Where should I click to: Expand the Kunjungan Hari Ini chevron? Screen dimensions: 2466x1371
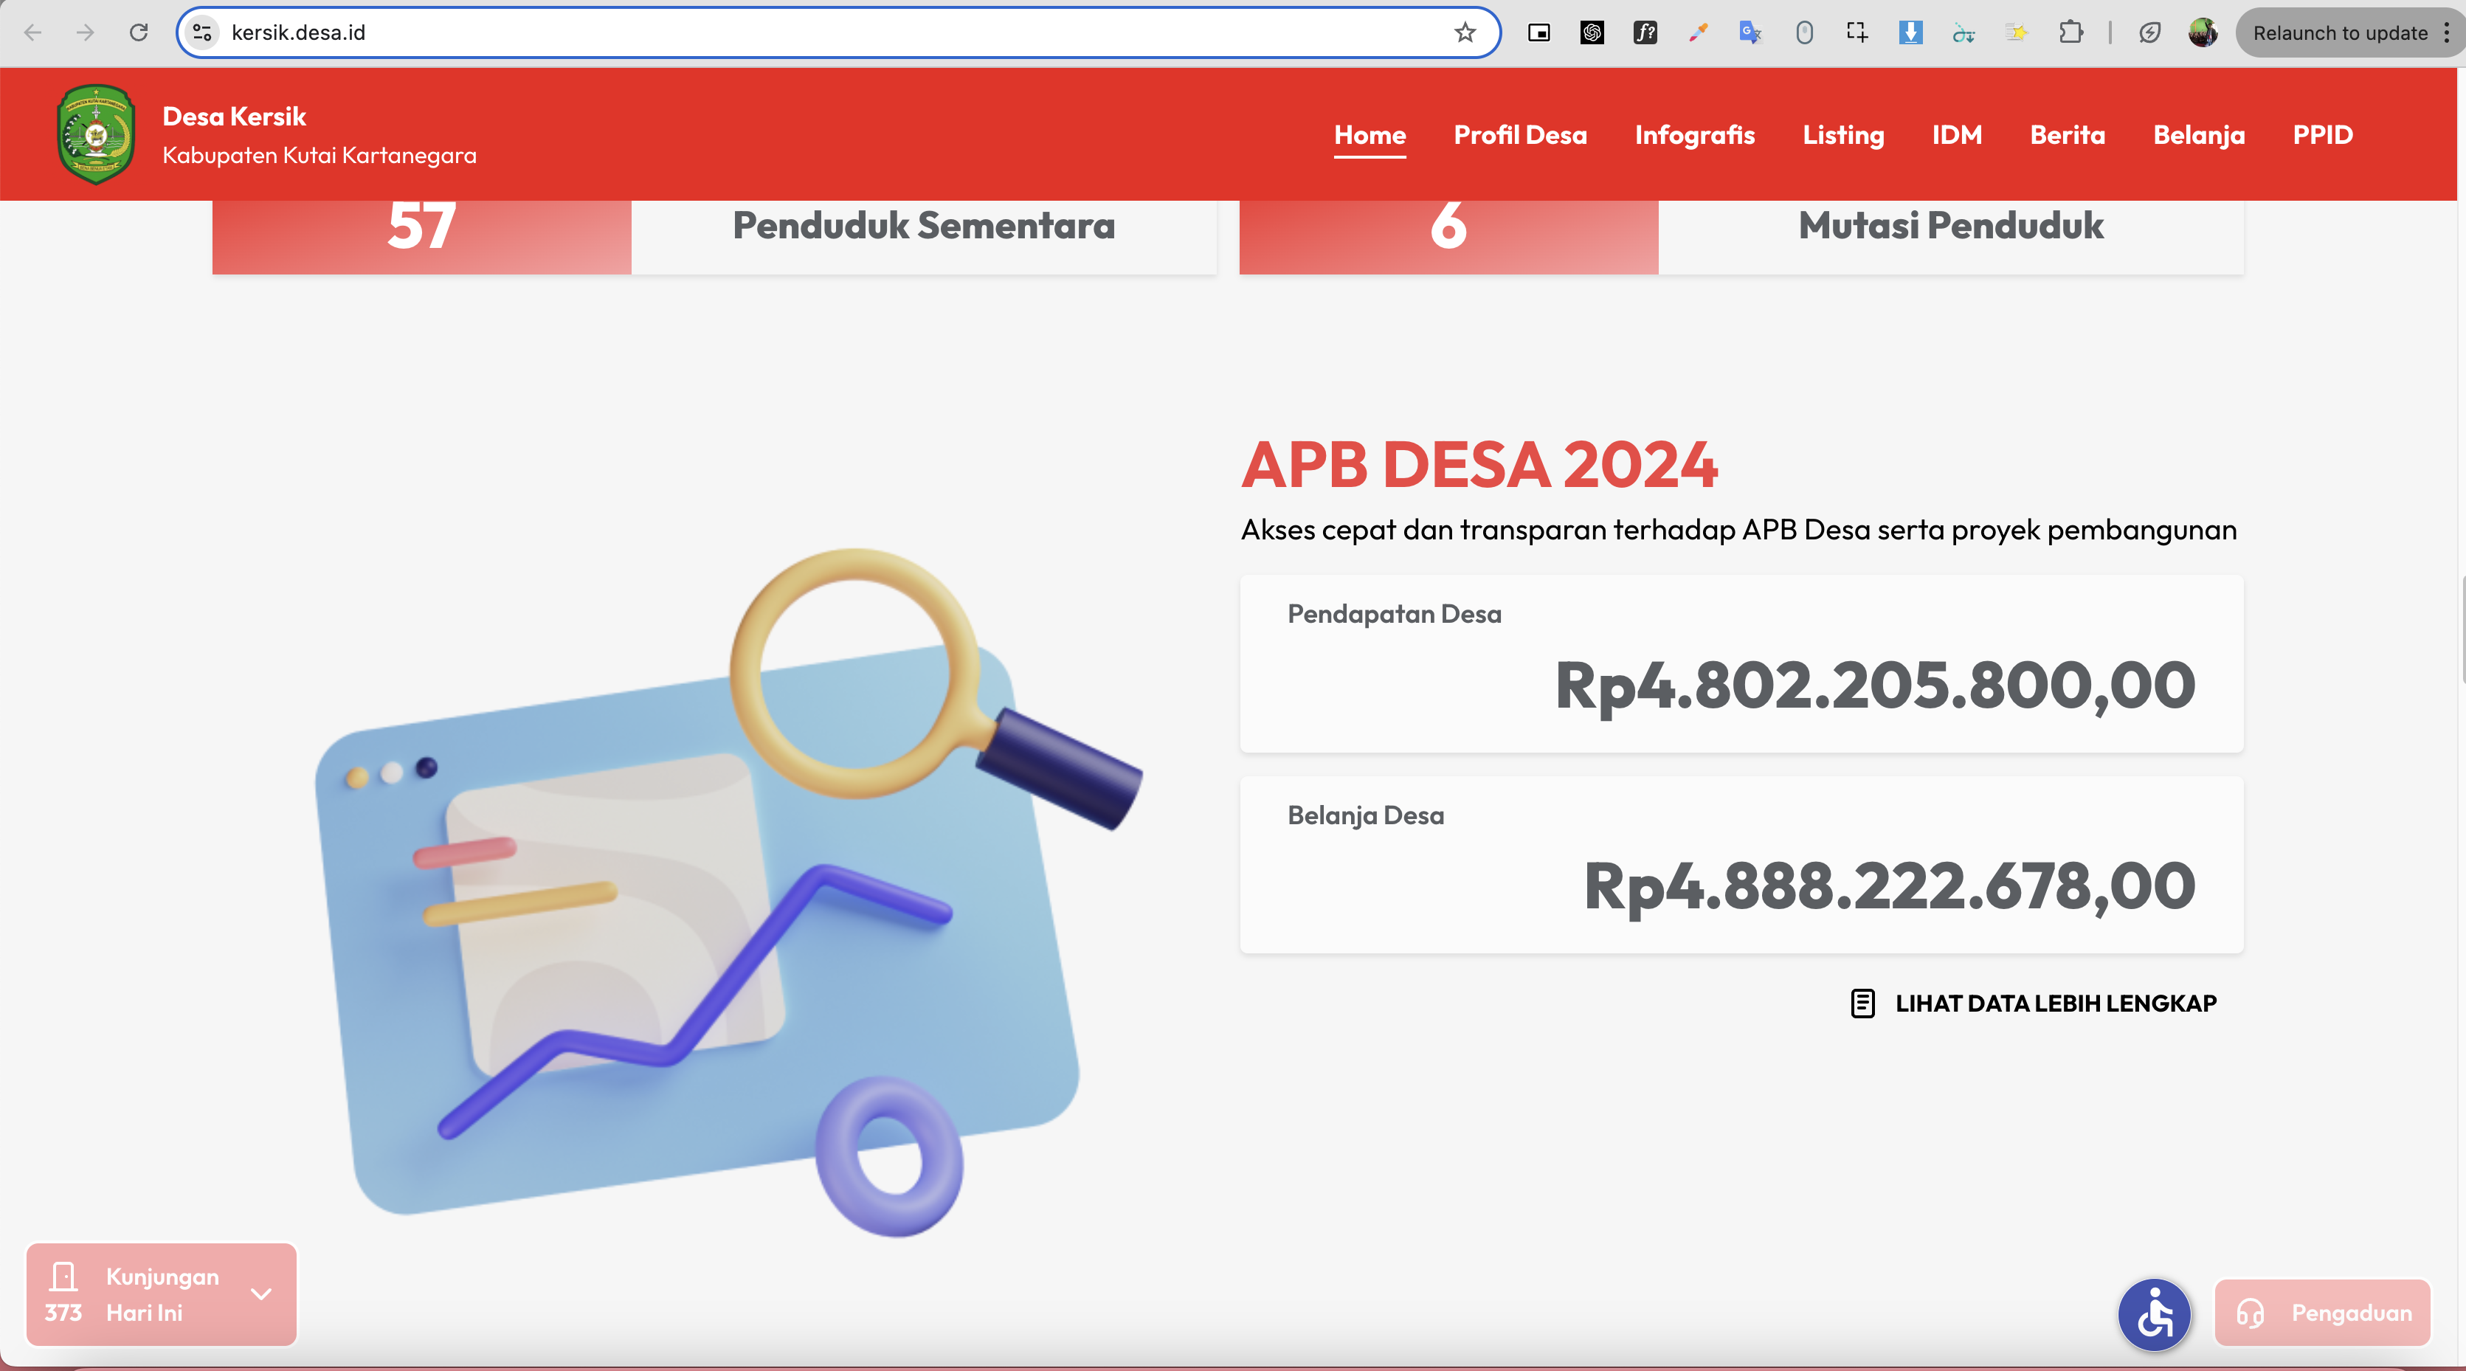(261, 1294)
